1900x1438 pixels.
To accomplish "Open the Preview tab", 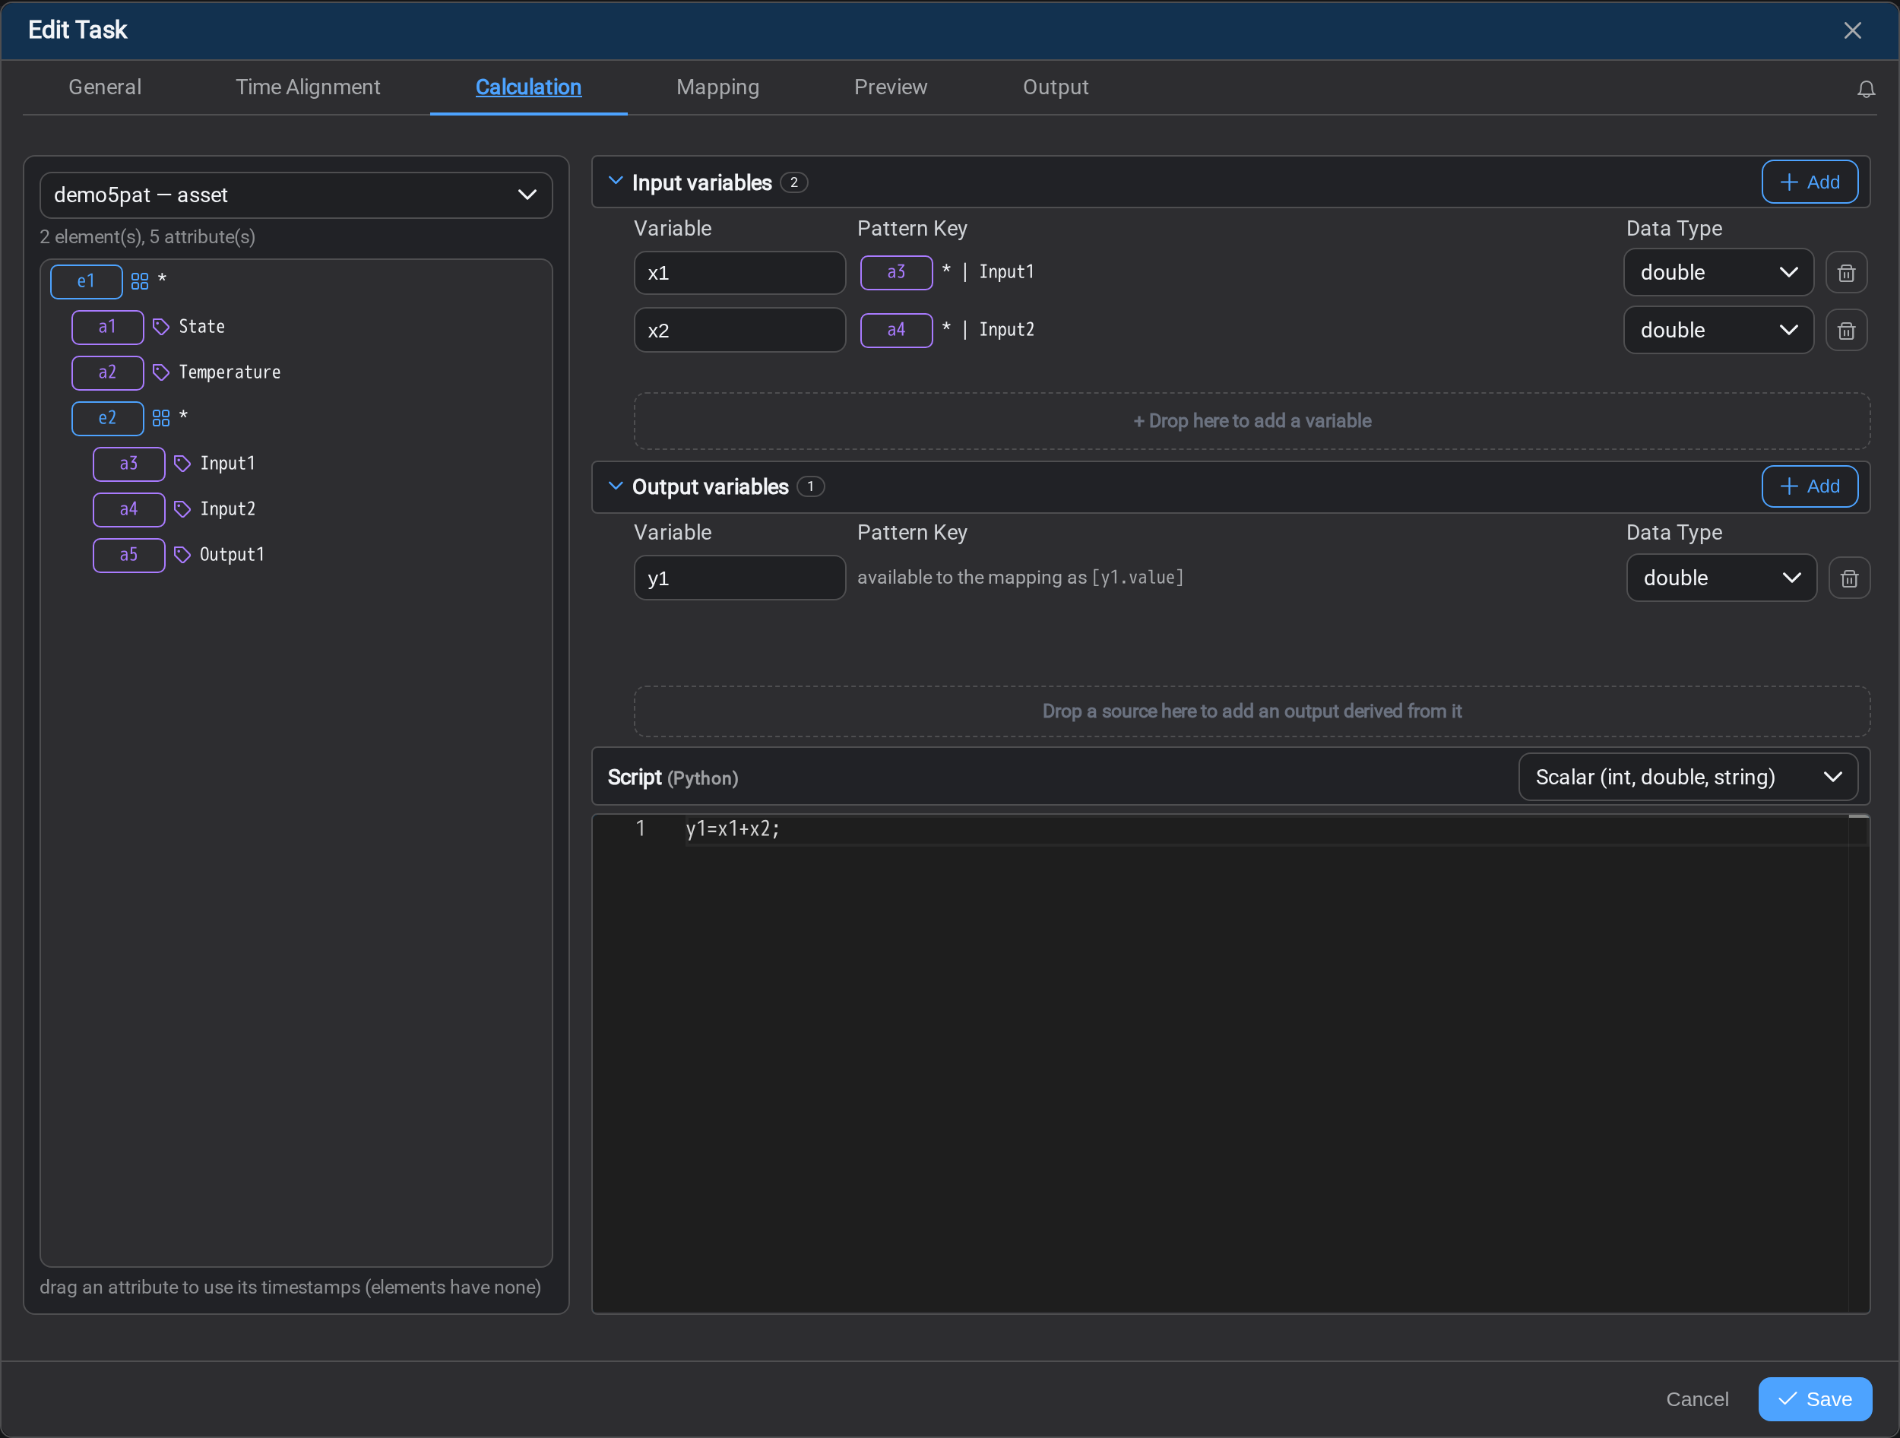I will [890, 87].
